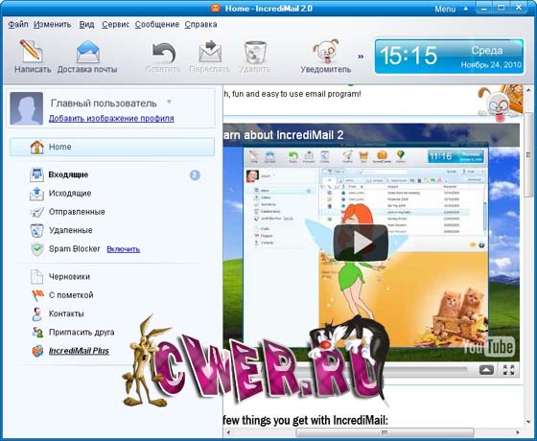Open the Удаленные trash folder icon

[36, 230]
